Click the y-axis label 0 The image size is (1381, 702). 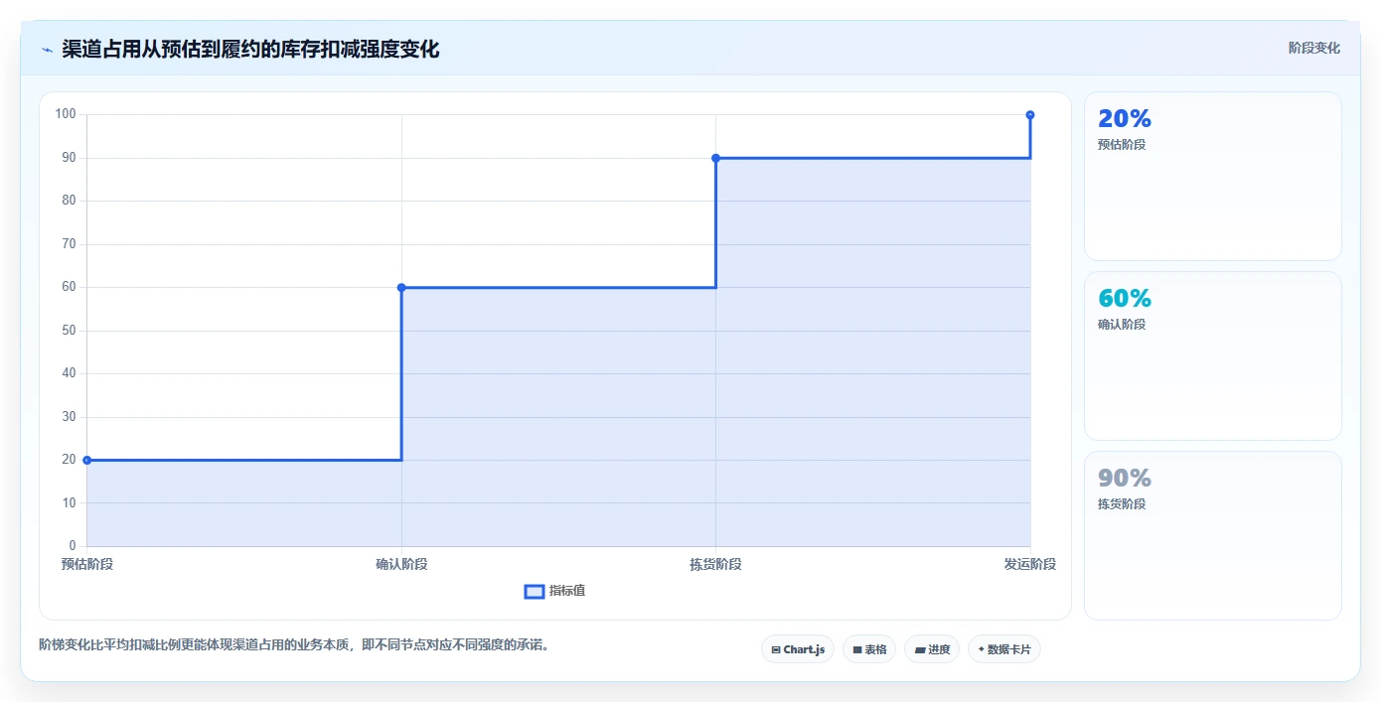[73, 546]
